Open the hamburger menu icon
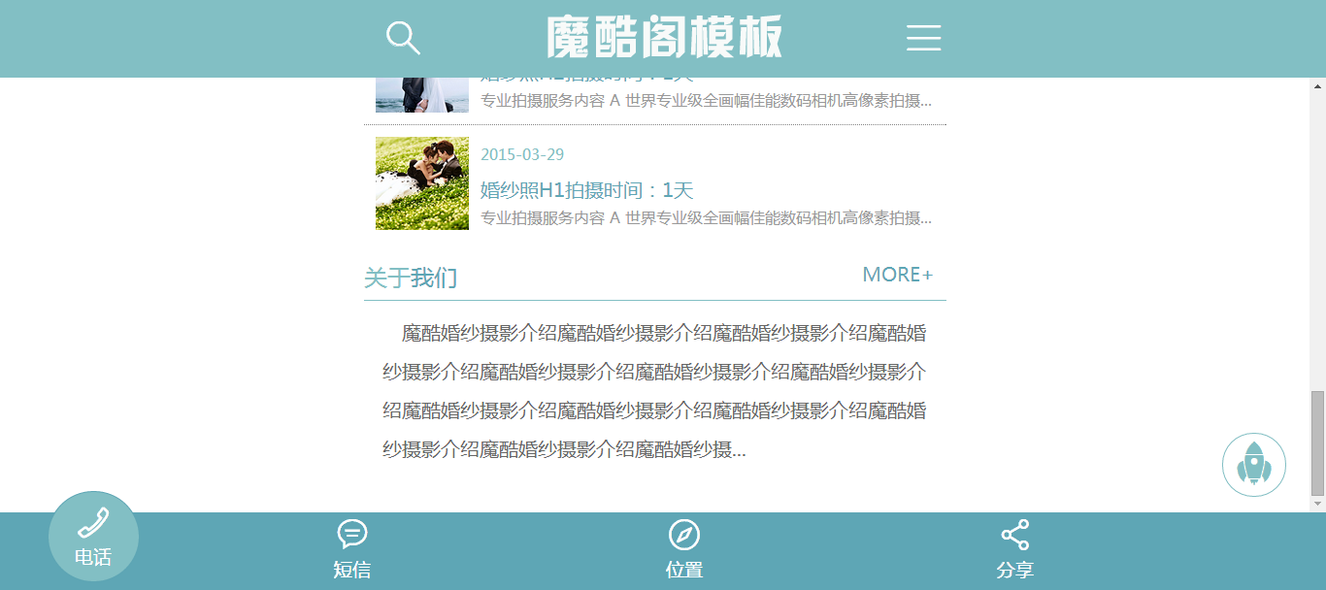Image resolution: width=1326 pixels, height=590 pixels. click(x=923, y=38)
